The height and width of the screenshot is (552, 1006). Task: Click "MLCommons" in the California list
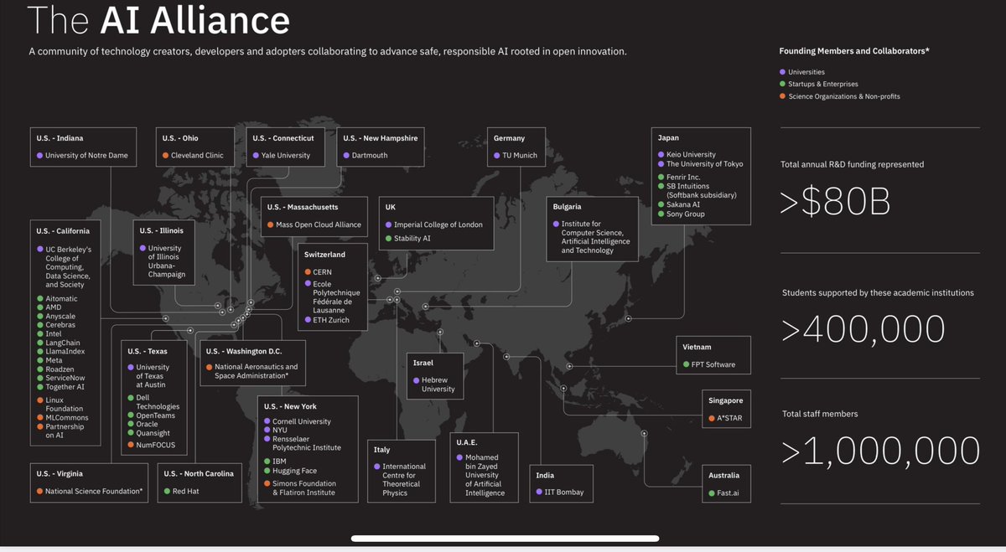point(67,418)
